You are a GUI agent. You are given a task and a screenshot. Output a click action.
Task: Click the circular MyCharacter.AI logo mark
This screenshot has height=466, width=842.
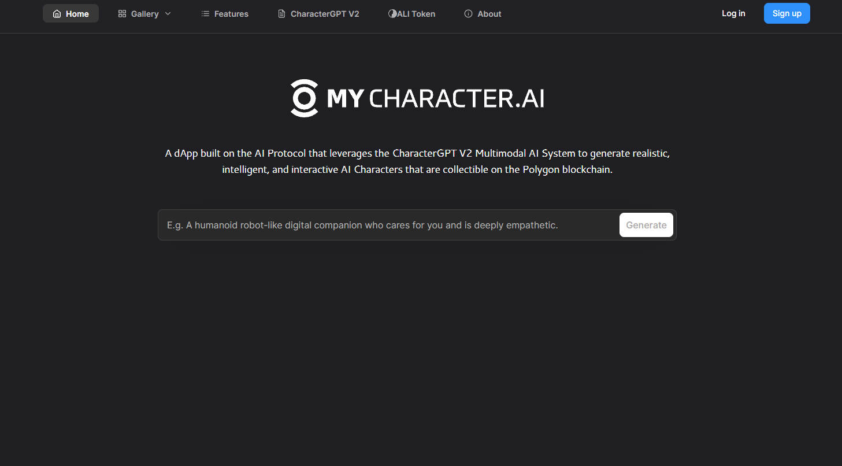tap(304, 98)
